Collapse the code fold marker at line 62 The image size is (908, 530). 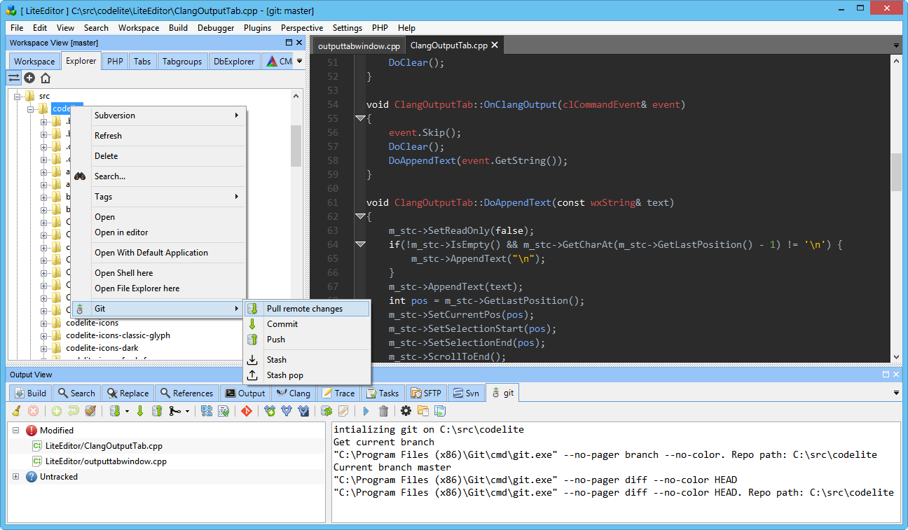[x=360, y=216]
